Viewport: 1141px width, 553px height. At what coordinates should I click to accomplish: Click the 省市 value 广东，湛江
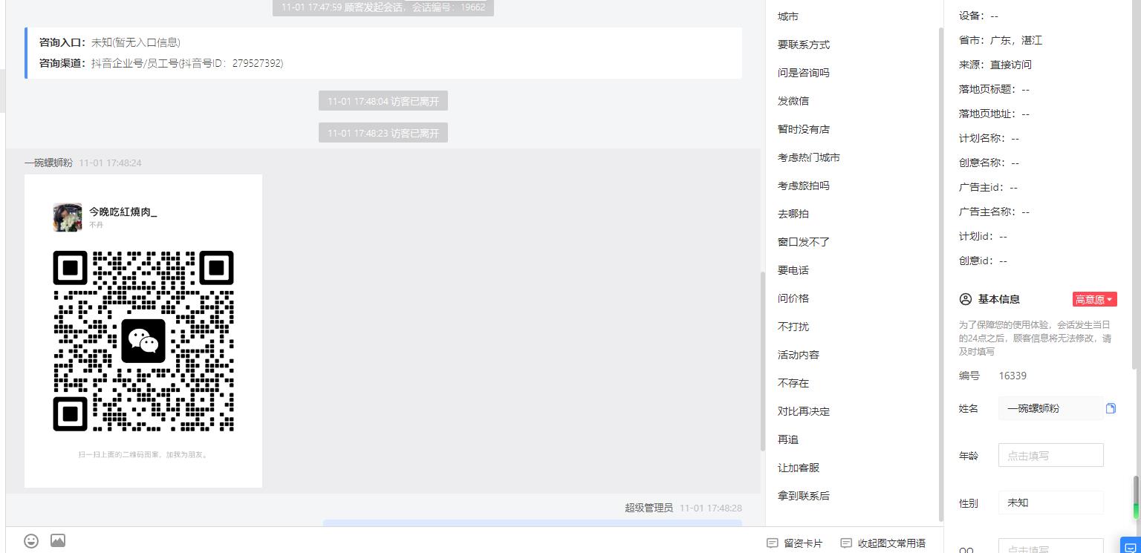1016,40
